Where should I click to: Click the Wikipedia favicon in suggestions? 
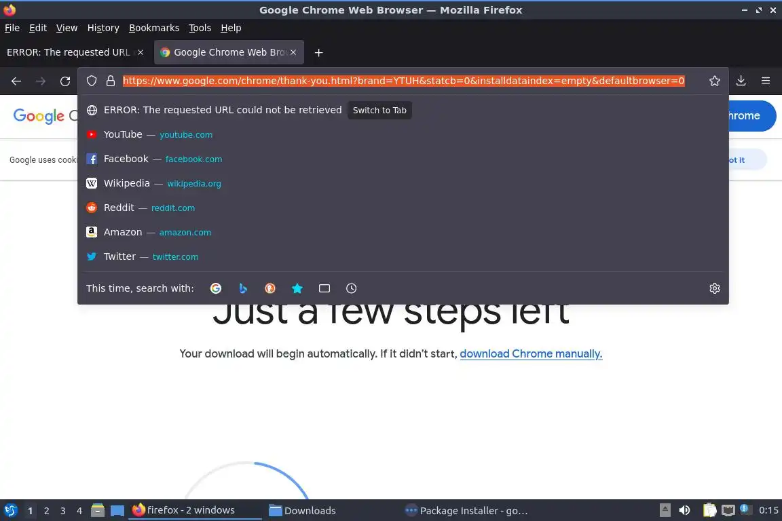click(x=91, y=183)
